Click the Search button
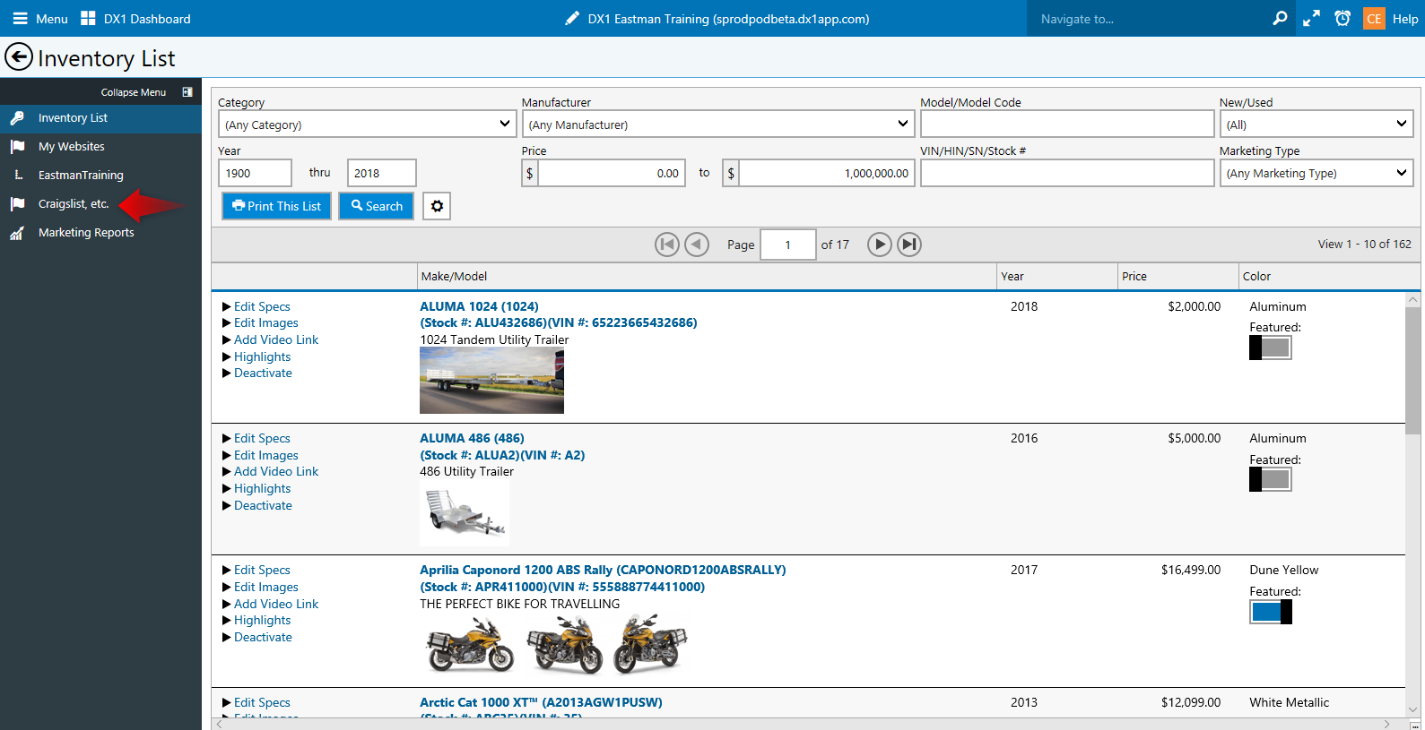Viewport: 1425px width, 730px height. tap(377, 206)
